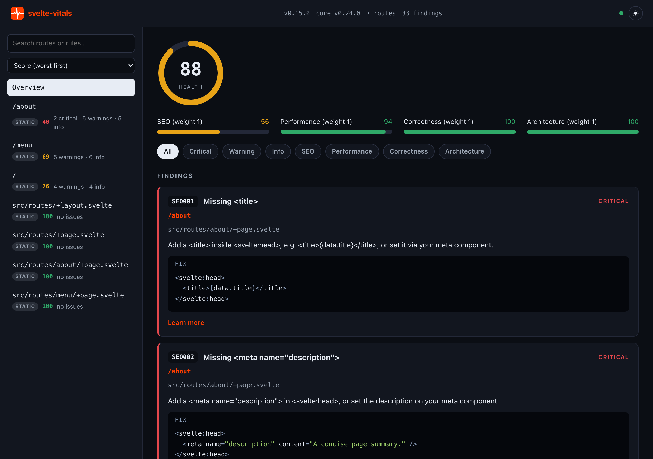Click the Performance score value 94
653x459 pixels.
(x=388, y=122)
